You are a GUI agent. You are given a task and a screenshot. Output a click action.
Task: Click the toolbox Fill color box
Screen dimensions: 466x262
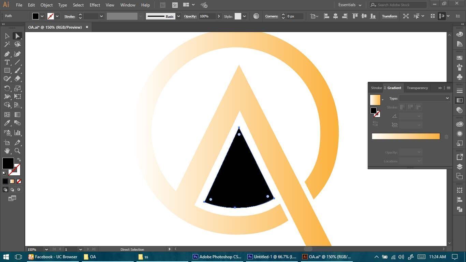[8, 163]
